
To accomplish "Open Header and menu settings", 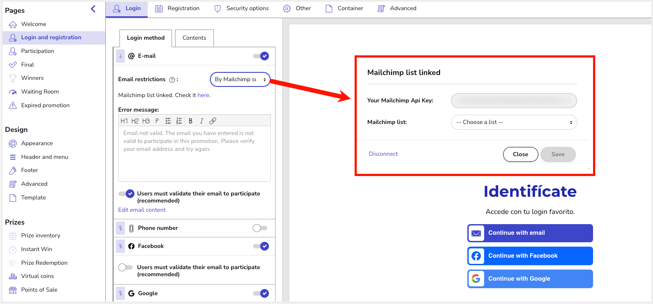I will tap(45, 157).
